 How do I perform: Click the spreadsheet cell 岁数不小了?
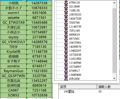point(14,8)
